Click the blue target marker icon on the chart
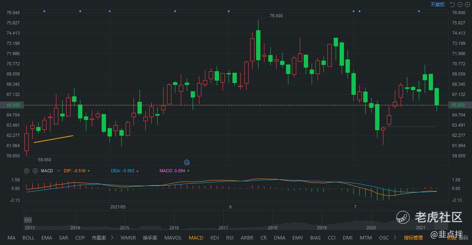472x245 pixels. point(187,162)
